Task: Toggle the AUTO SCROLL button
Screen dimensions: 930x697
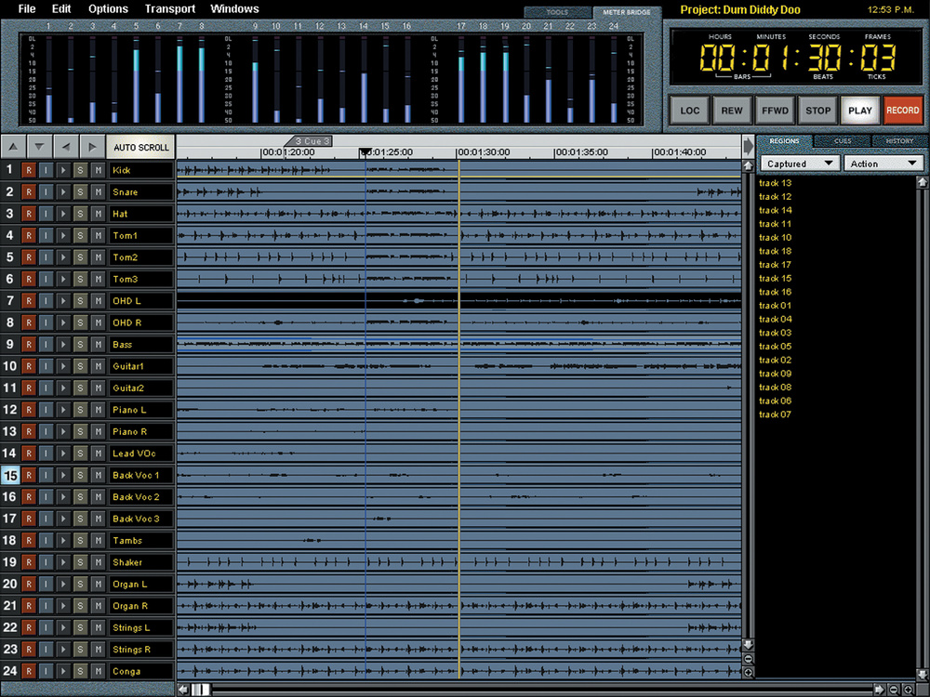Action: coord(140,147)
